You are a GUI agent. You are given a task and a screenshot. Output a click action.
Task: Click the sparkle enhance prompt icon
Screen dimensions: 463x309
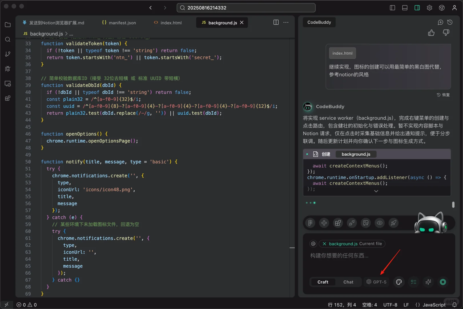pyautogui.click(x=428, y=282)
